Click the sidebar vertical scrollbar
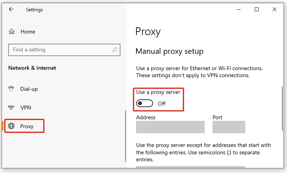 point(126,136)
